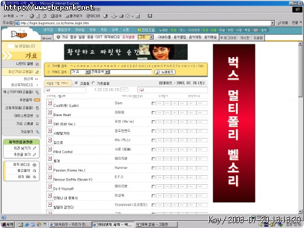
Task: Check the box for Do It Yourself row
Action: (x=153, y=187)
